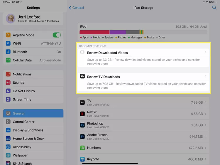Screen dimensions: 220x165
Task: Open Keynote storage details chevron
Action: [x=205, y=159]
